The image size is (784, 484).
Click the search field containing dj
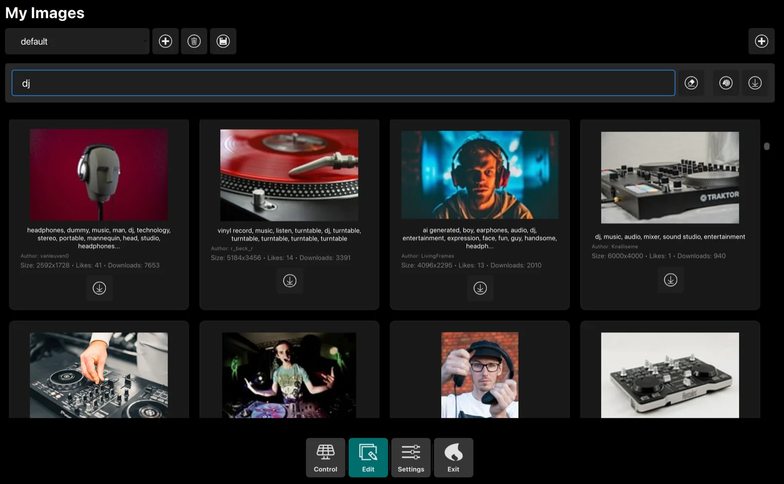[x=343, y=83]
